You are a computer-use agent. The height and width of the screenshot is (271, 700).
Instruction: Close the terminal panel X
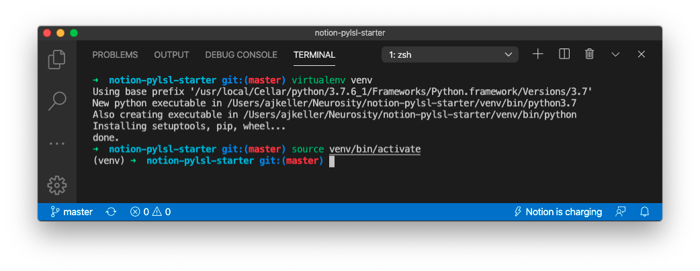(642, 54)
